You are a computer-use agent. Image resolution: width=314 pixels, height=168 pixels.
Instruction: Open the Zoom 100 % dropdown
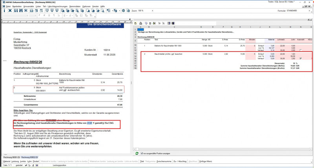[152, 11]
